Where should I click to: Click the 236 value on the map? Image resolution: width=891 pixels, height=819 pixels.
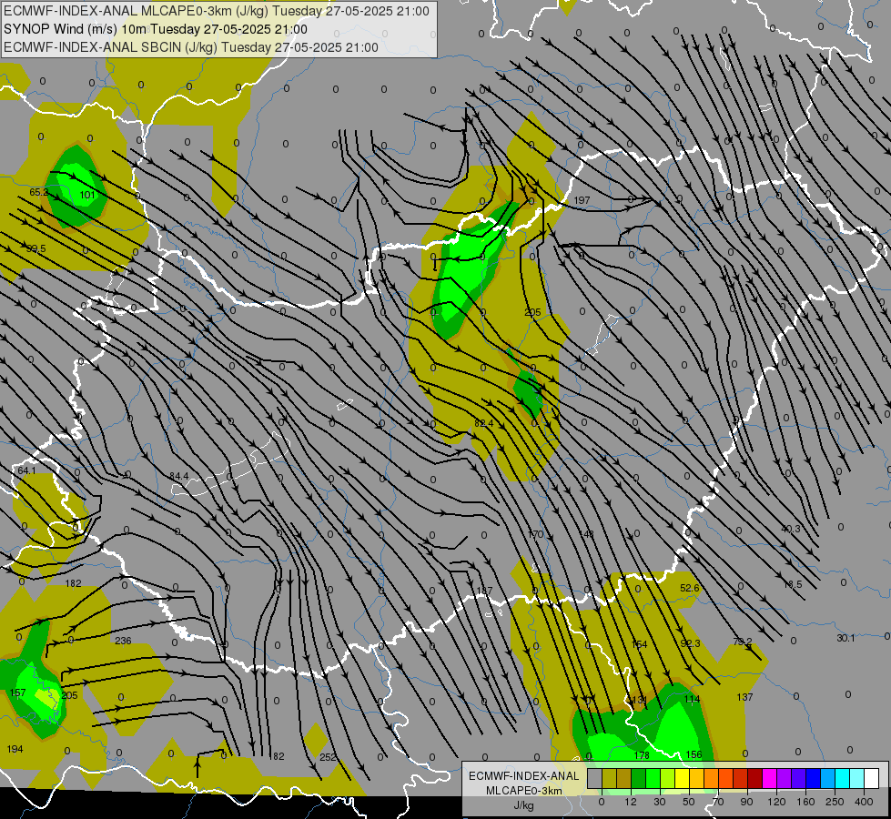point(123,641)
